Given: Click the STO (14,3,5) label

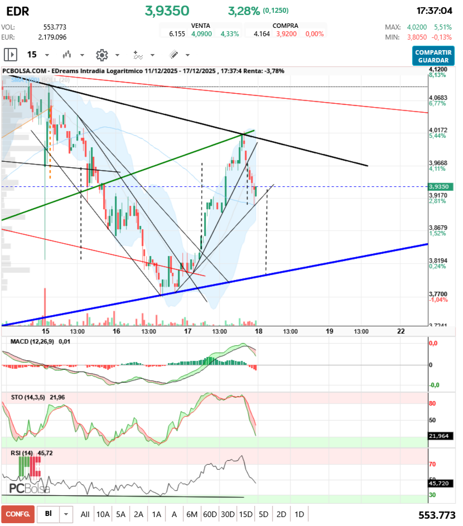Looking at the screenshot, I should point(28,397).
